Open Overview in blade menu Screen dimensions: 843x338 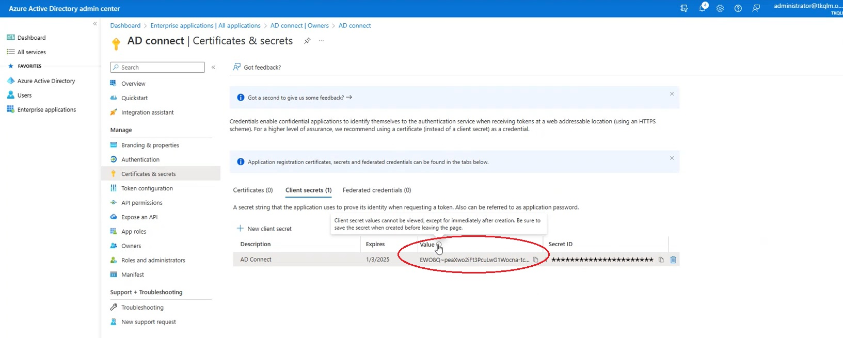(x=133, y=84)
